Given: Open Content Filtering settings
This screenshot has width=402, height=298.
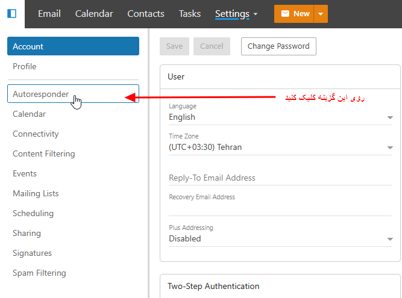Looking at the screenshot, I should click(74, 154).
